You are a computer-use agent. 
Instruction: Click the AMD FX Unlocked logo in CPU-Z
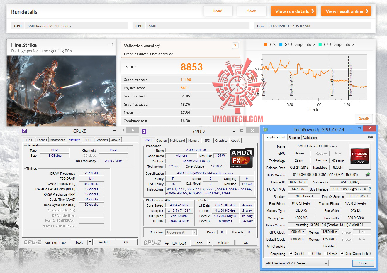(x=242, y=159)
